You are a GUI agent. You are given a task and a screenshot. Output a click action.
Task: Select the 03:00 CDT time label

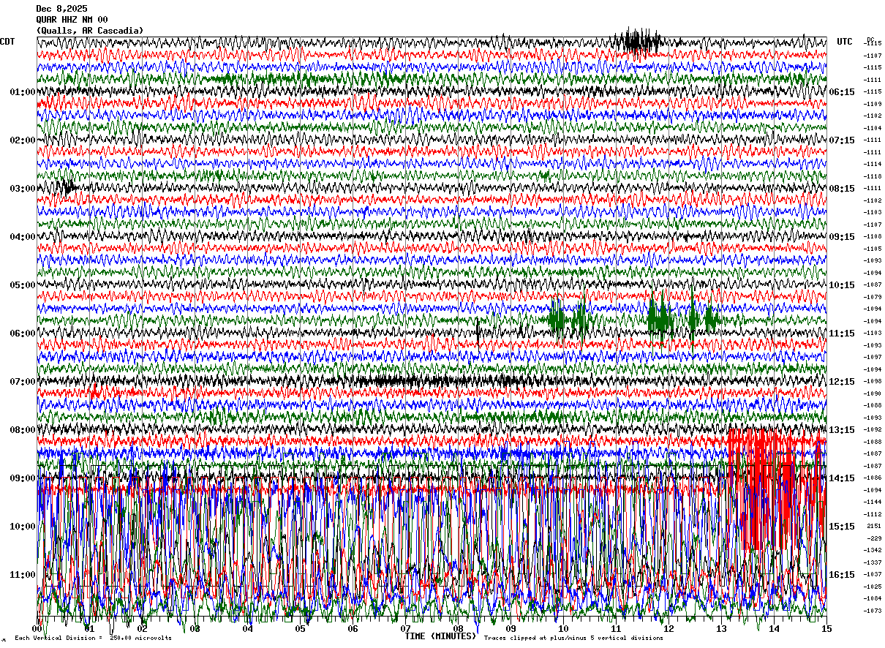[x=23, y=189]
